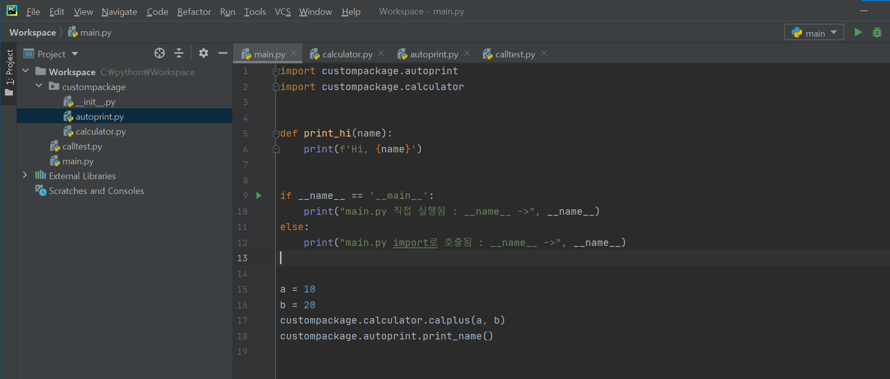This screenshot has width=890, height=379.
Task: Toggle the Project tool window sidebar button
Action: [9, 73]
